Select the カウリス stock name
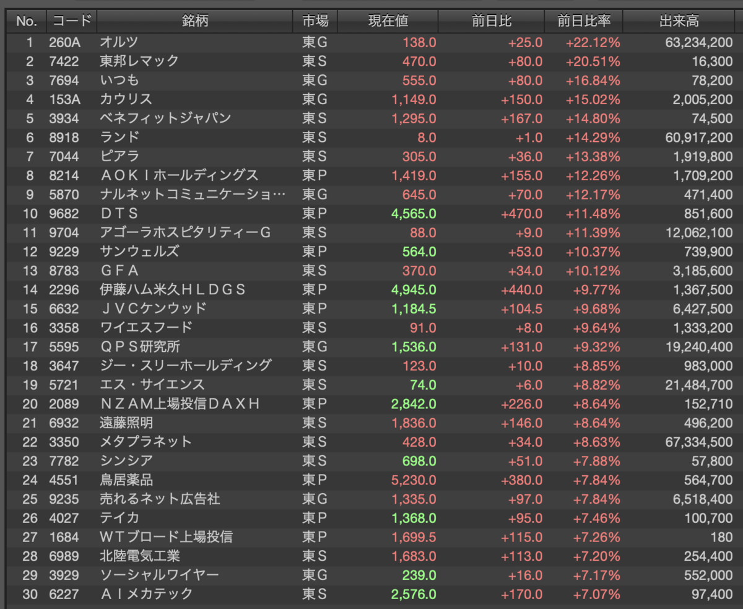The height and width of the screenshot is (609, 743). pos(126,99)
